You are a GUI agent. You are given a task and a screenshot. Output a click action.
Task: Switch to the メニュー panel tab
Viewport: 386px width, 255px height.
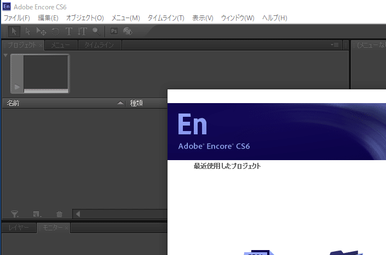tap(61, 45)
